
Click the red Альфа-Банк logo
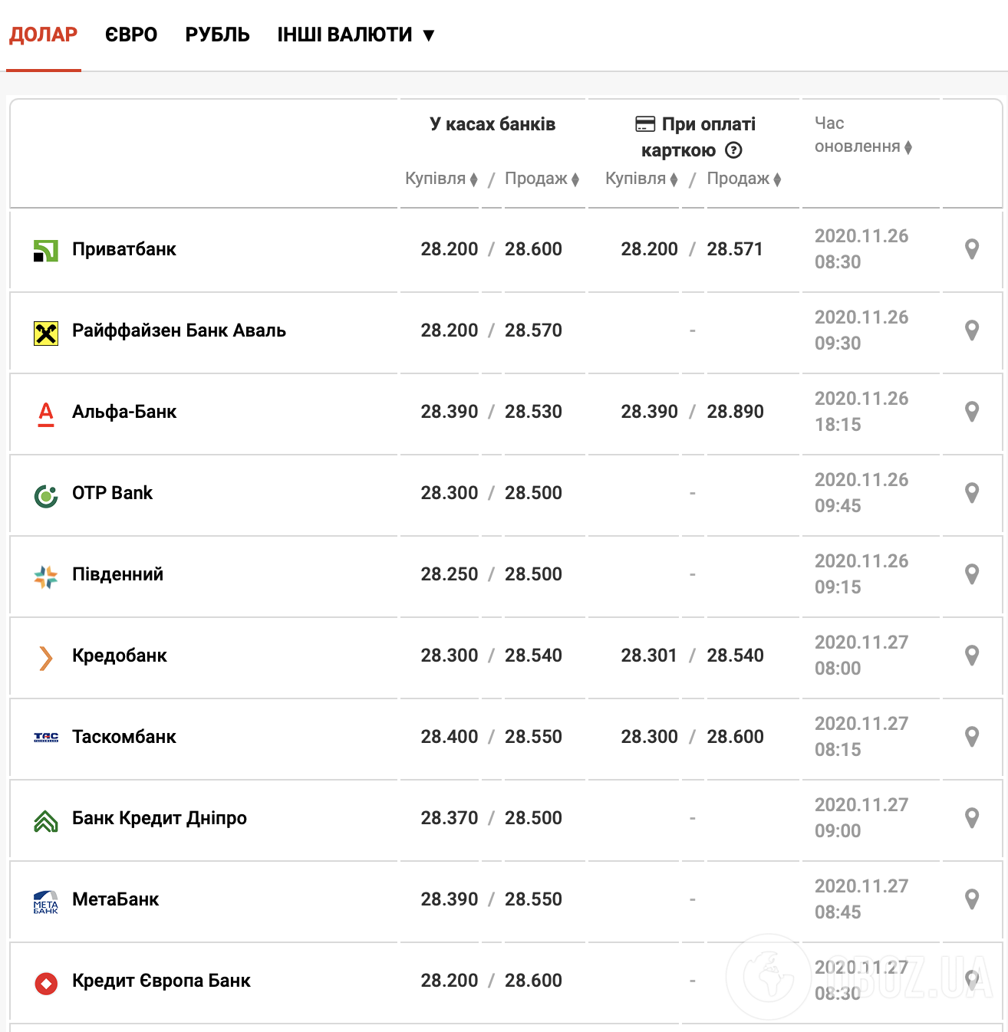point(46,414)
